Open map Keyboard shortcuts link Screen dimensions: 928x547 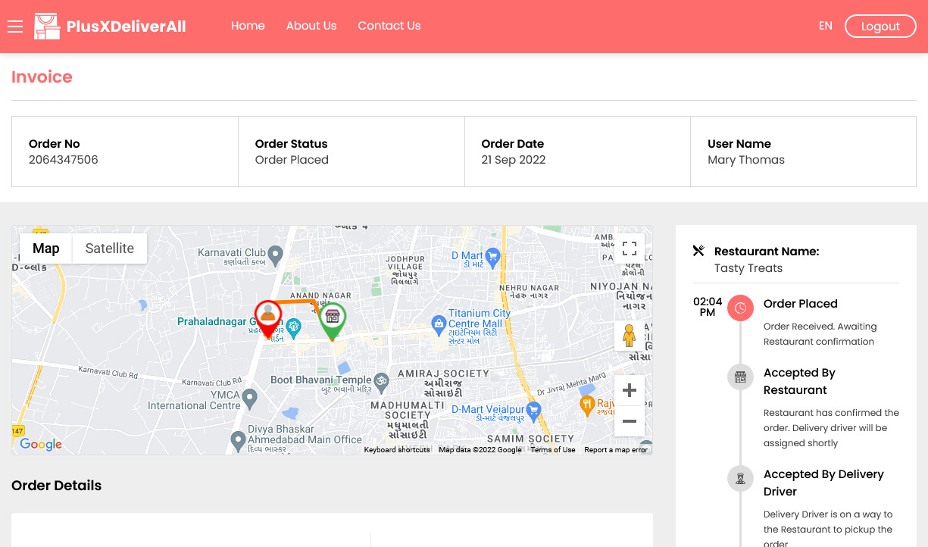pyautogui.click(x=397, y=450)
